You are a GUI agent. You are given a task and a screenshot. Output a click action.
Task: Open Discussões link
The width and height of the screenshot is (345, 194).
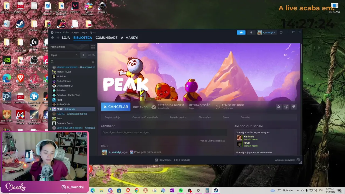(x=204, y=117)
